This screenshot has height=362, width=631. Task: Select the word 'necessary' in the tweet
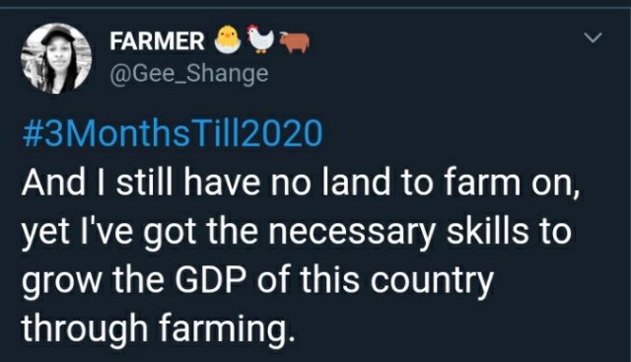(x=352, y=234)
